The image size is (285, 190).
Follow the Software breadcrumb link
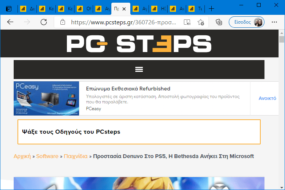click(x=47, y=156)
